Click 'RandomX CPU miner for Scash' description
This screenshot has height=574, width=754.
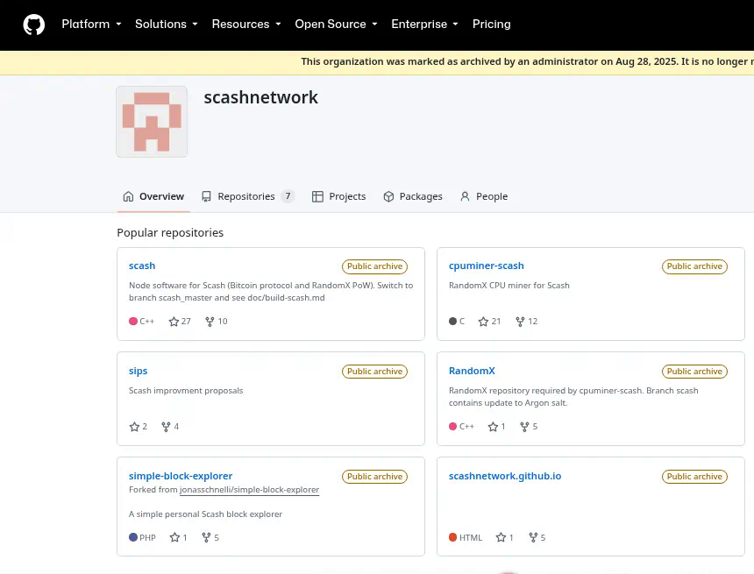coord(509,285)
